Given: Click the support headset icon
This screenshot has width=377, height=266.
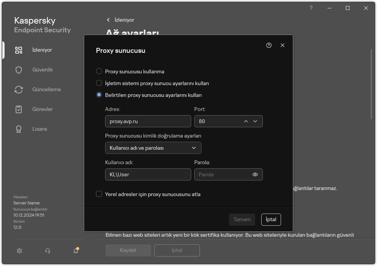Looking at the screenshot, I should 47,251.
